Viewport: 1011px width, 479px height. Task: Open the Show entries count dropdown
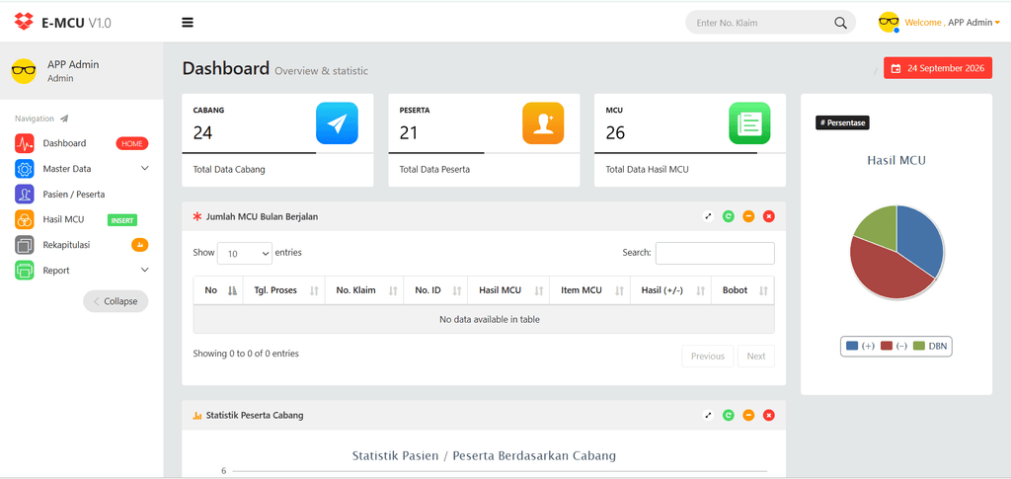click(x=245, y=254)
